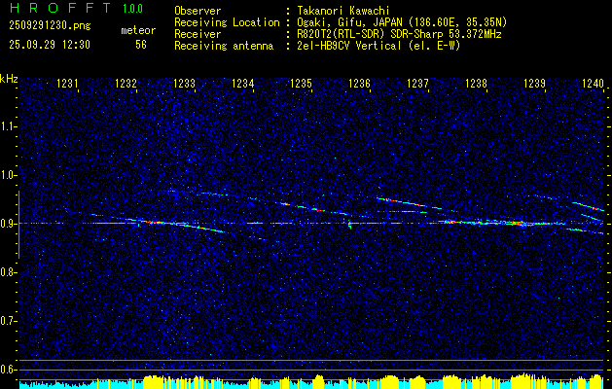612x389 pixels.
Task: Click the 0.8 kHz axis label
Action: [7, 272]
